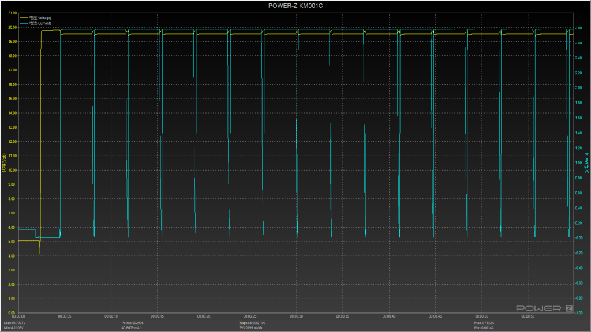Click the 00:00:50 time axis label
The image size is (591, 332).
coord(482,316)
